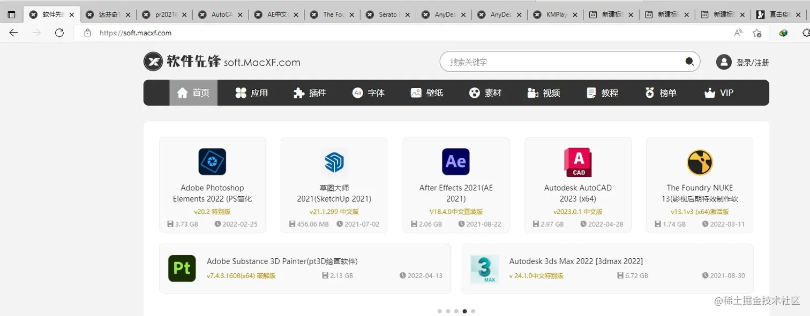The width and height of the screenshot is (810, 316).
Task: Click the 3ds Max icon
Action: pyautogui.click(x=484, y=269)
